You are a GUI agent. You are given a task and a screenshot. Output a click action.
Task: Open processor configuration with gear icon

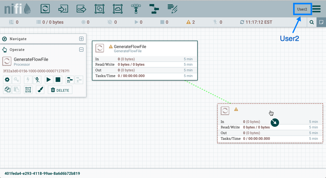click(7, 80)
